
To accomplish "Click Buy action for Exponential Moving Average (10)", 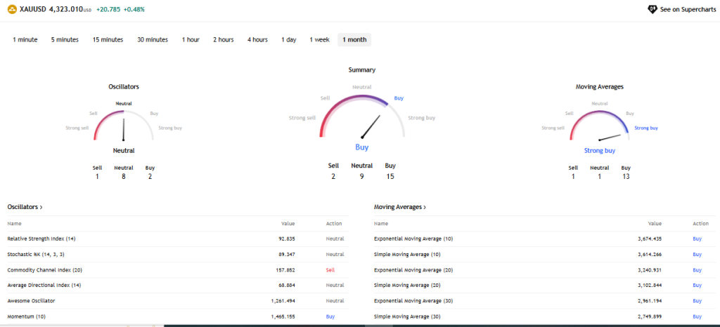I will 697,239.
